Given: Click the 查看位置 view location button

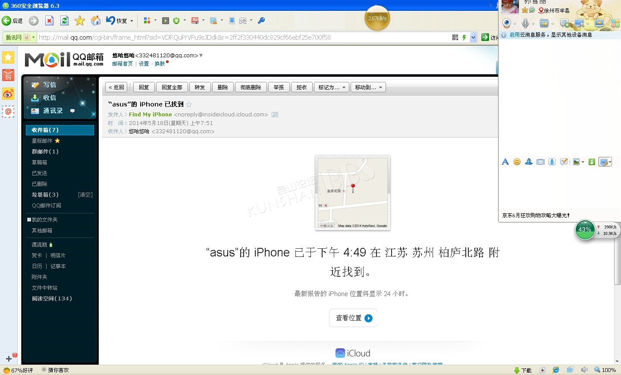Looking at the screenshot, I should tap(353, 318).
